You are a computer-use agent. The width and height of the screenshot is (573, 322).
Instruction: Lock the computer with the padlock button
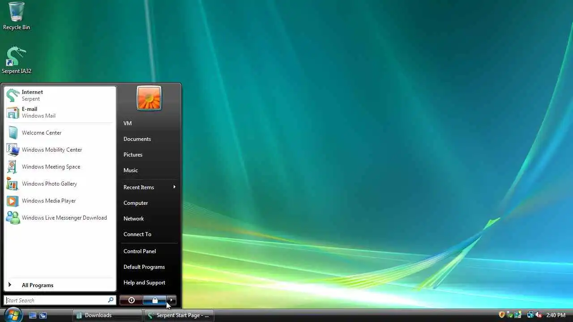point(154,301)
